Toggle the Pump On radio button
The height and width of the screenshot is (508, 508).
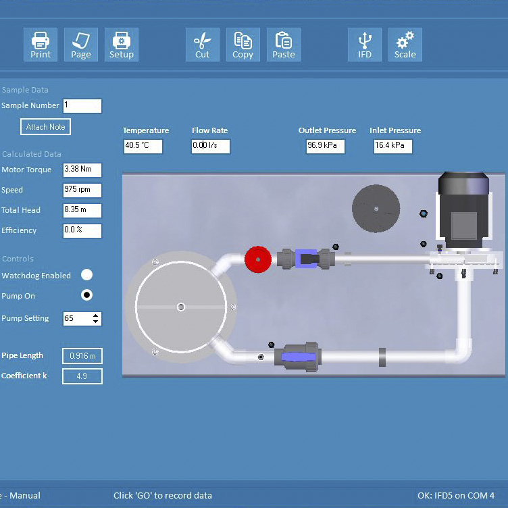coord(86,295)
